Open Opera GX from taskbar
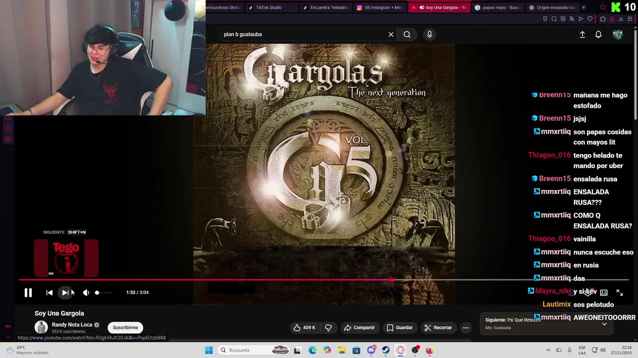This screenshot has height=358, width=638. tap(400, 350)
